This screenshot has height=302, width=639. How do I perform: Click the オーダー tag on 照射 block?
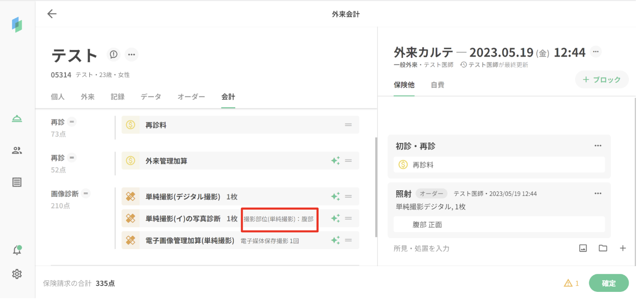click(431, 194)
